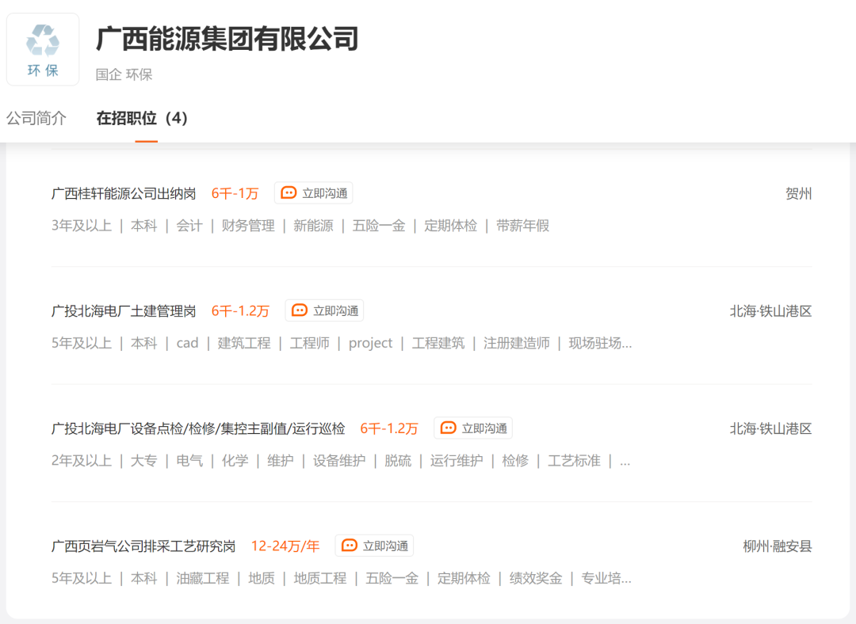Click 立即沟通 for 运行巡检 job
This screenshot has height=624, width=856.
[x=473, y=428]
